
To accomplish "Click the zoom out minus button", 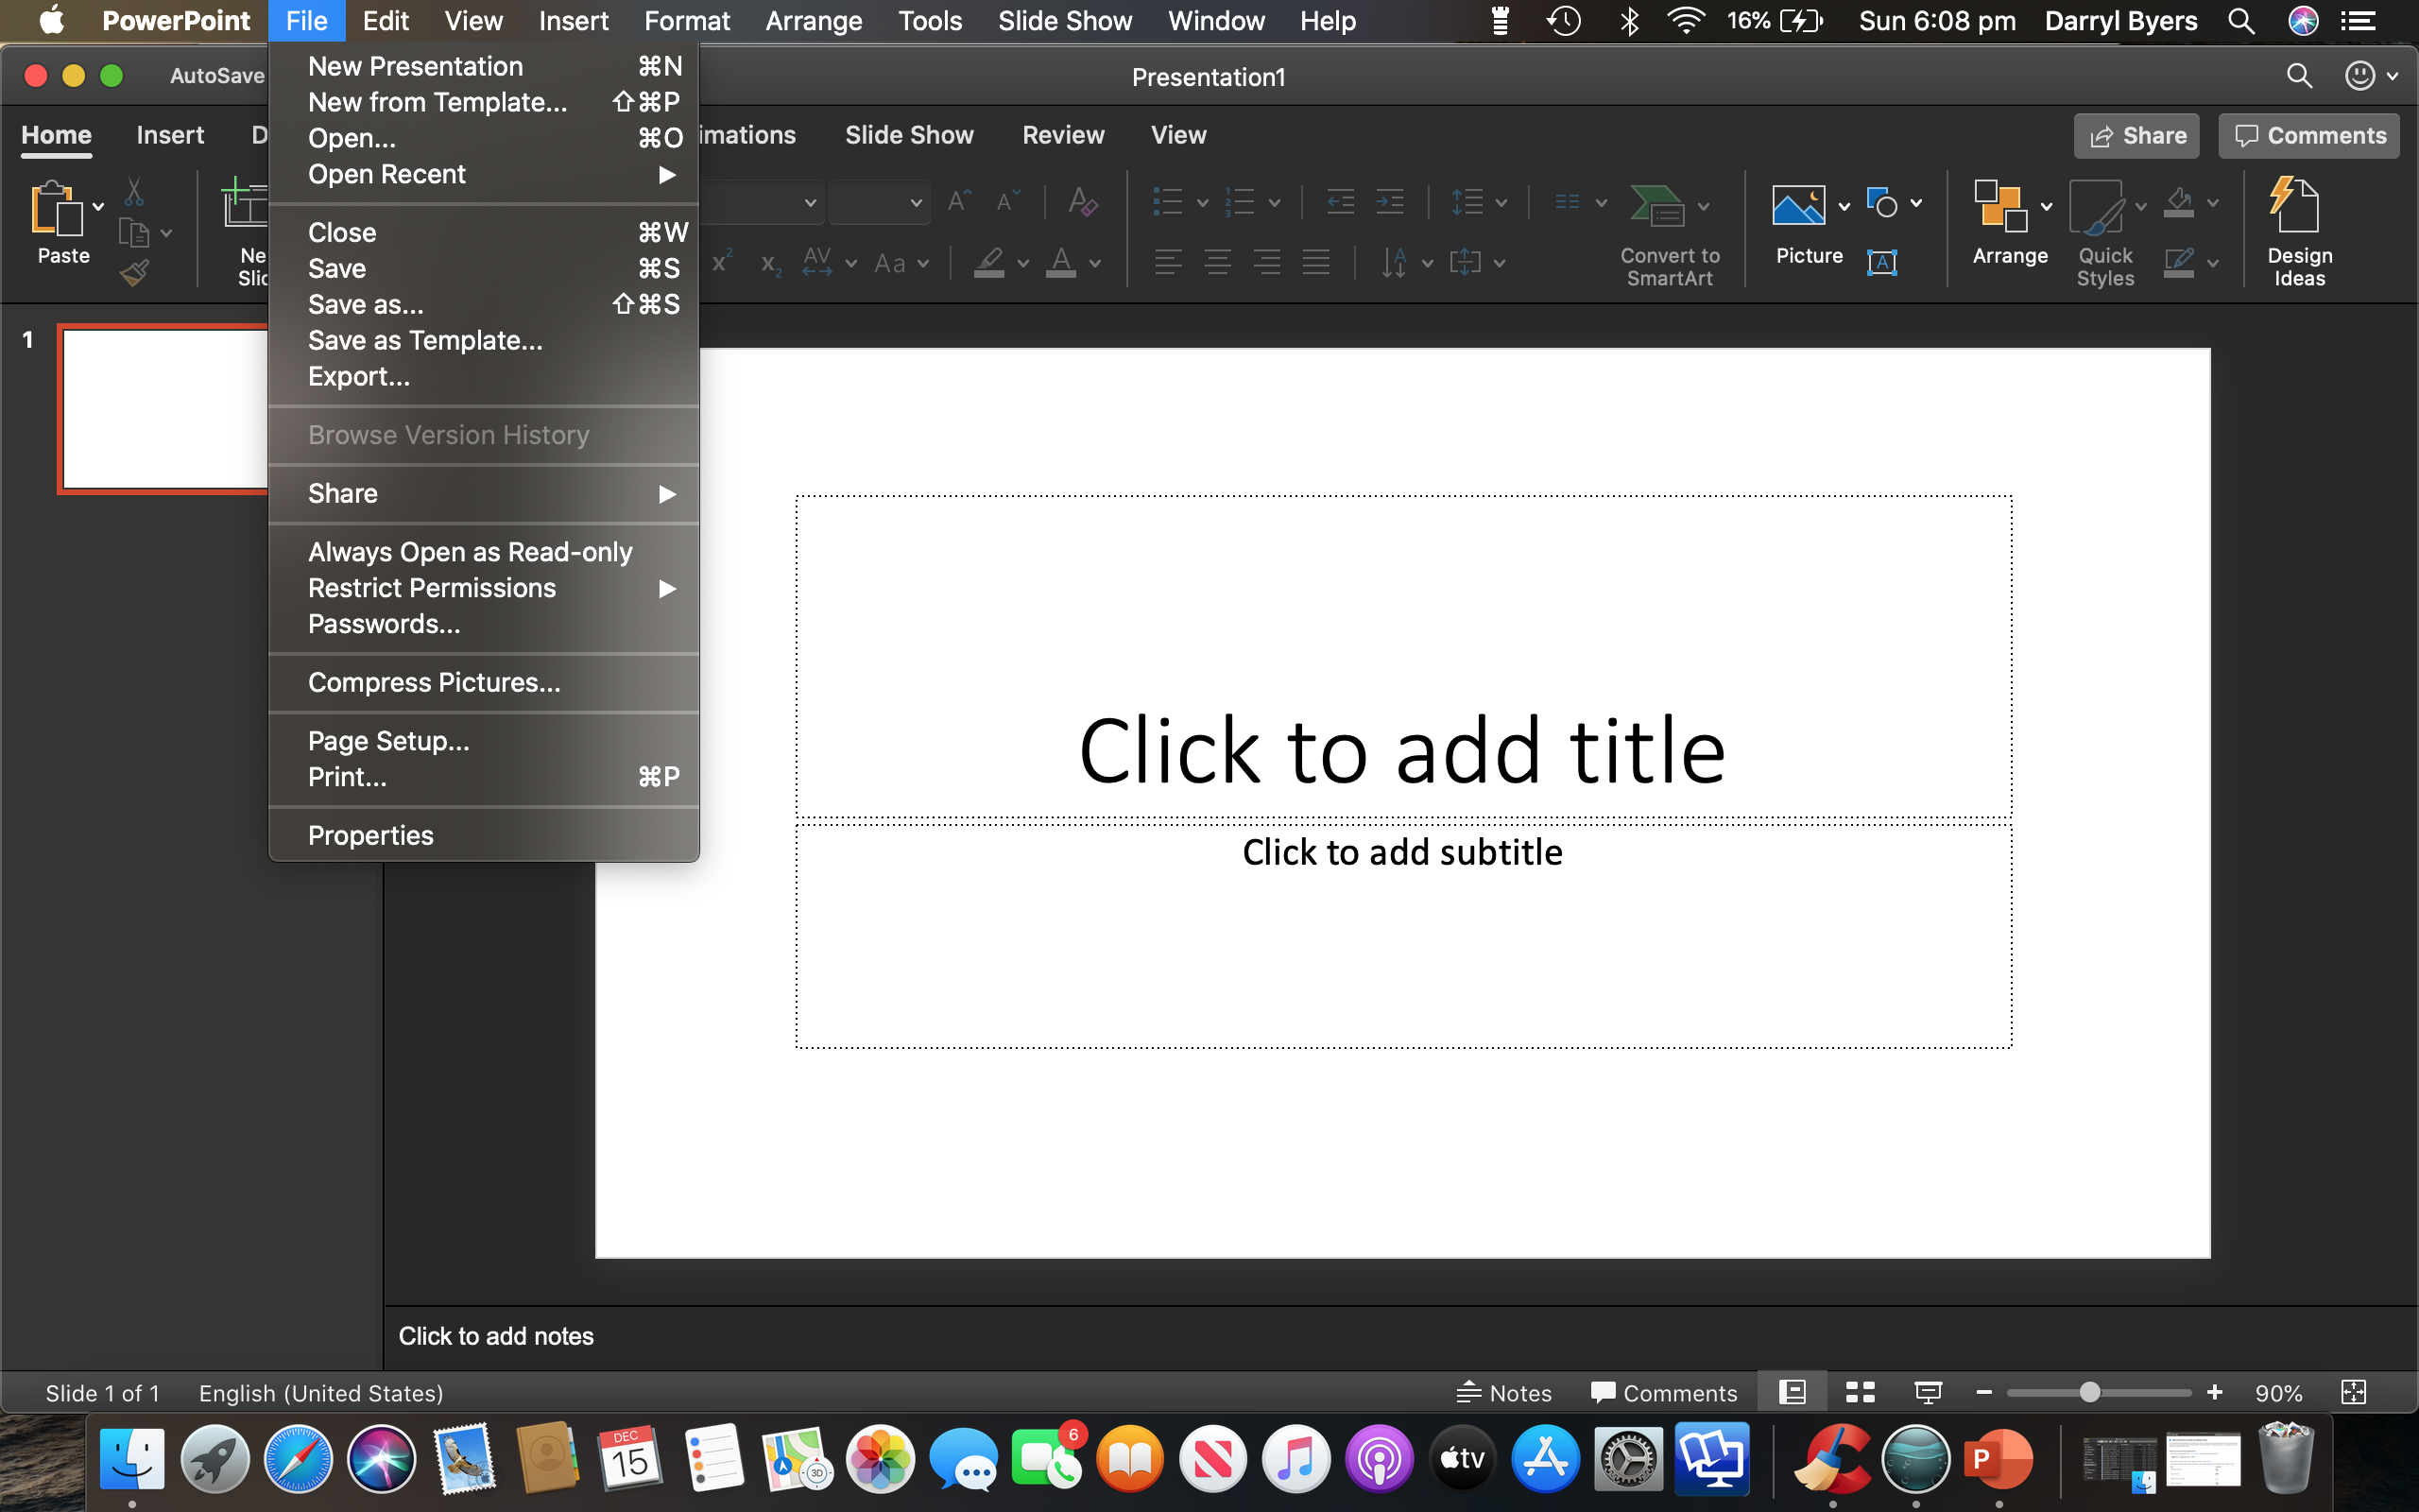I will (1984, 1392).
